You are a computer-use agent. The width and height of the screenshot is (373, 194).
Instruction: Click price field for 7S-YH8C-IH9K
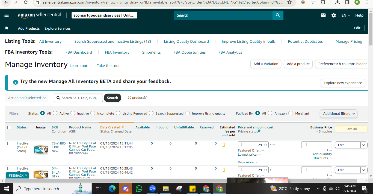coord(253,145)
